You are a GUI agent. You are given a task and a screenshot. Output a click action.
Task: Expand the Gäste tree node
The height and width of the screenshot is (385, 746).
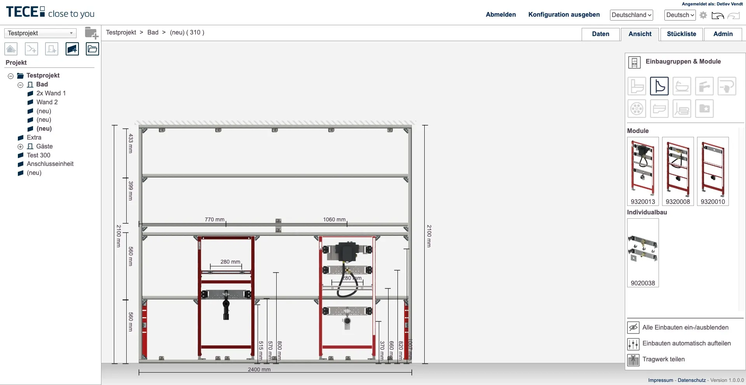coord(20,147)
